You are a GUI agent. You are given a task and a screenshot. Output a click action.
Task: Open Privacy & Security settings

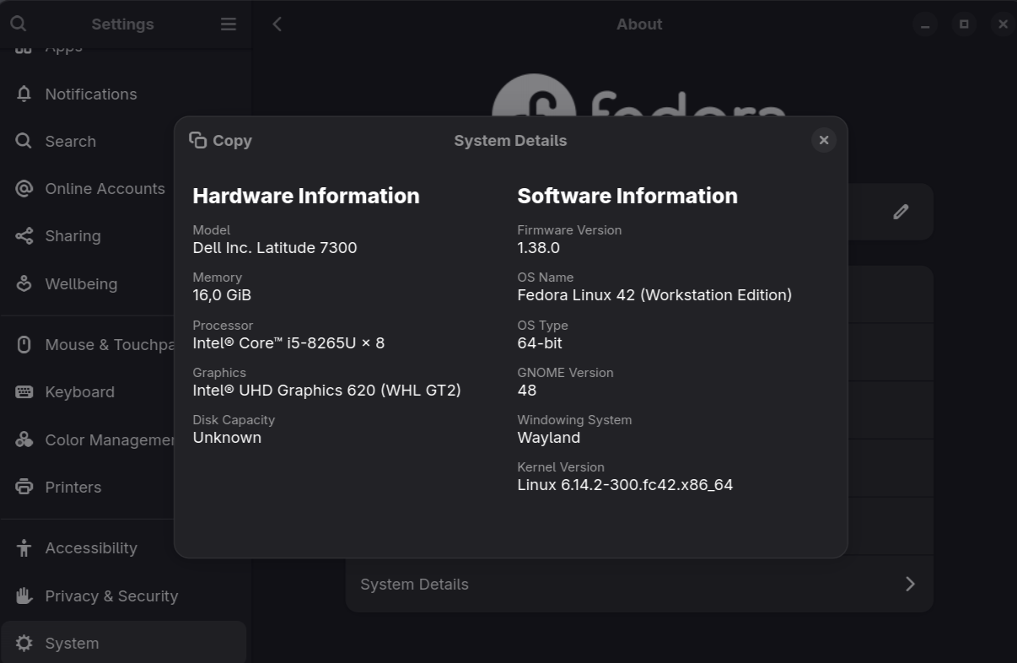click(111, 596)
